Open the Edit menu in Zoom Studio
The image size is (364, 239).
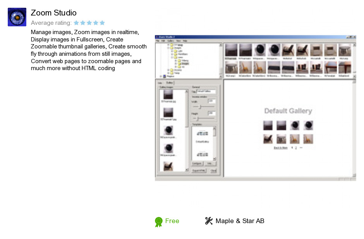(163, 41)
